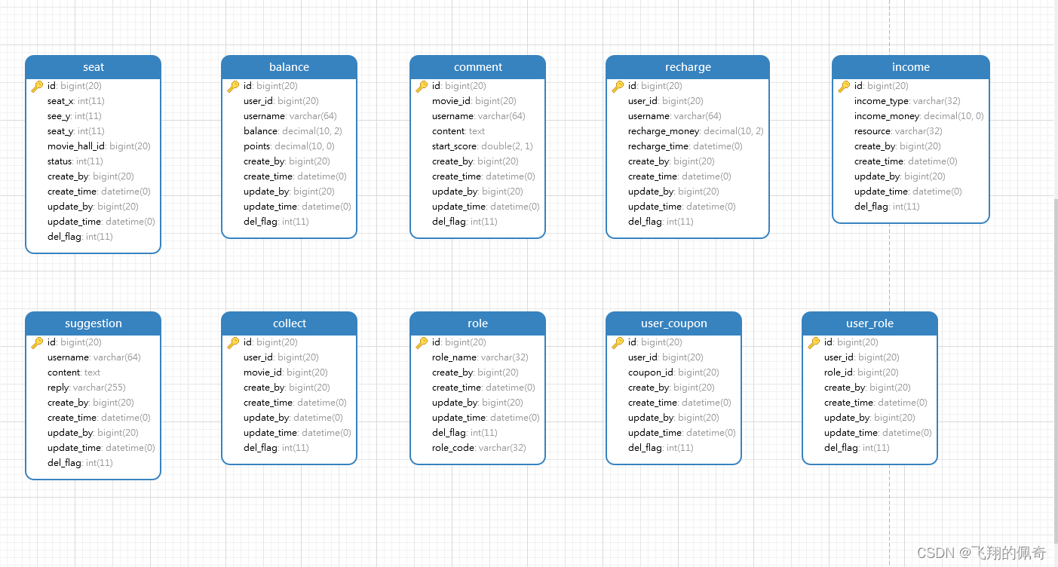Click the status: int(11) field
1058x567 pixels.
click(75, 161)
